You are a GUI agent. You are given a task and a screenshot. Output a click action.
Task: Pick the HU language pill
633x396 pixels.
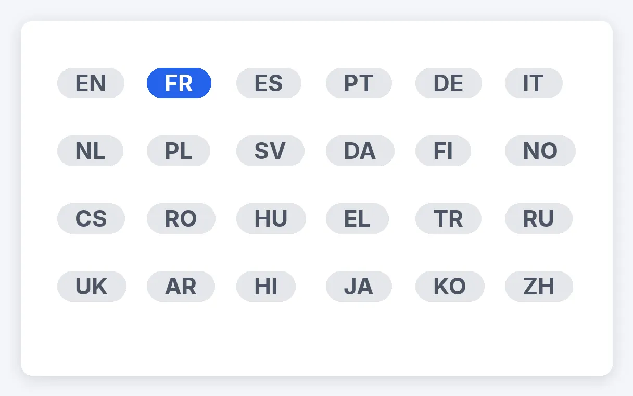(271, 218)
